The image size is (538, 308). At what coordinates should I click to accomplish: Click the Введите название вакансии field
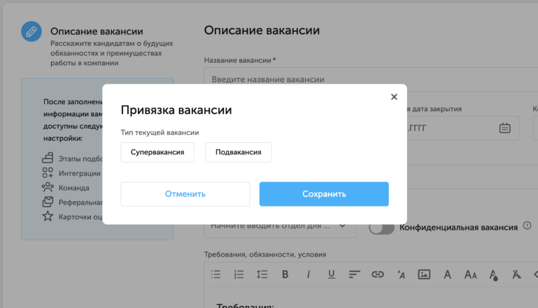pyautogui.click(x=371, y=79)
